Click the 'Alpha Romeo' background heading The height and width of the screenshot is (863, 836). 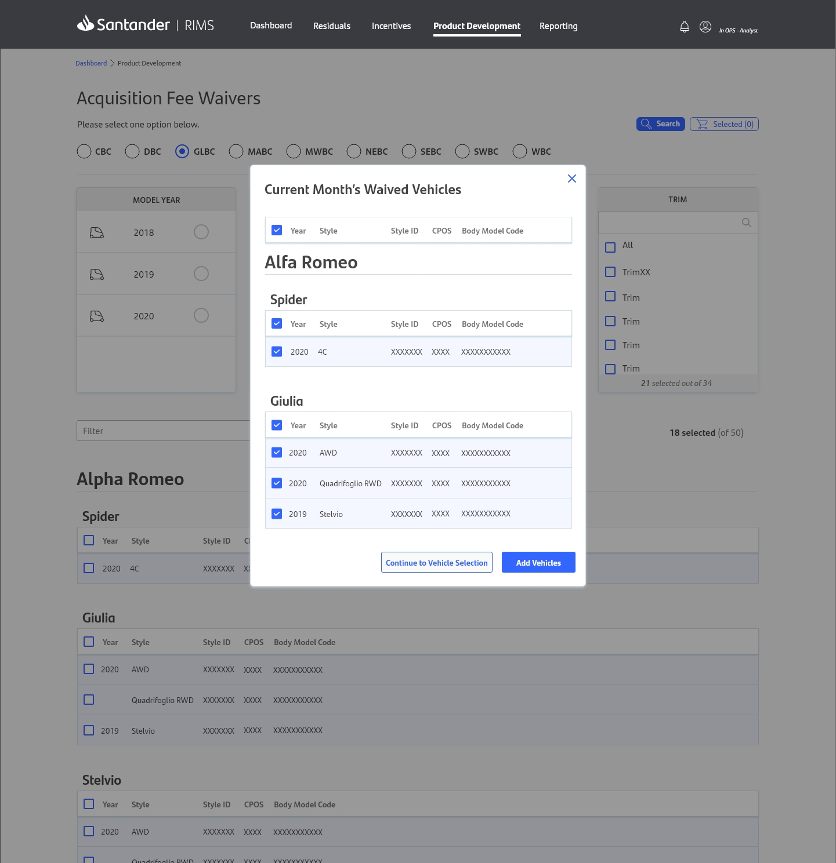131,479
